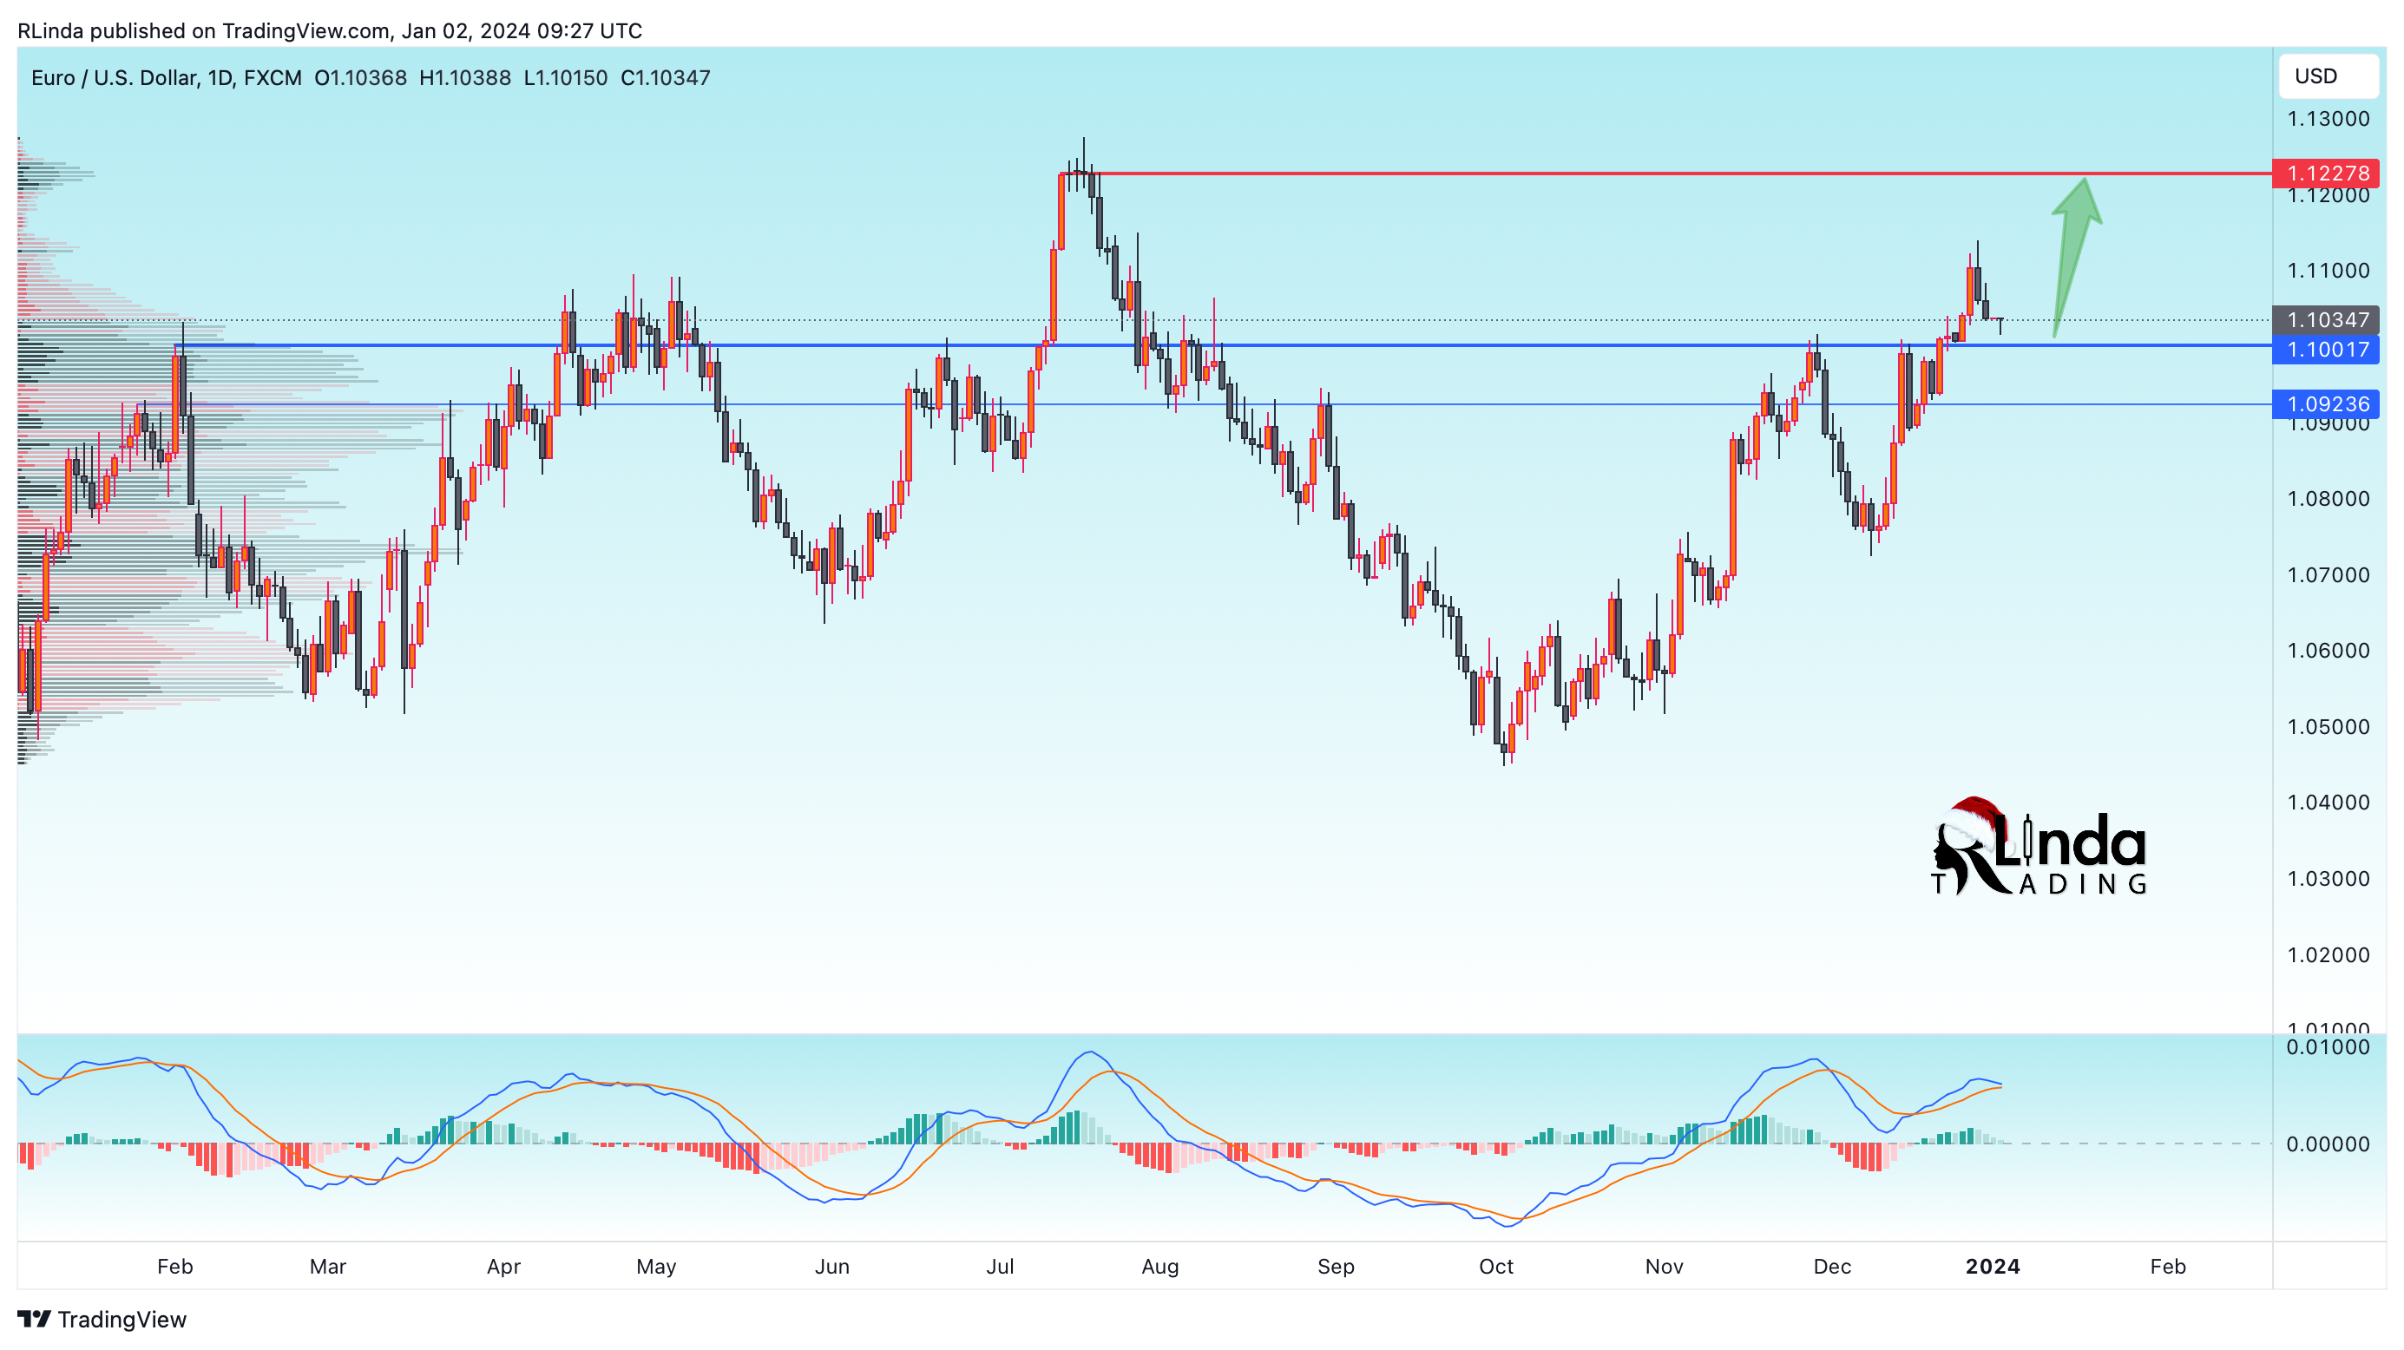Click the Jul label on time axis
The width and height of the screenshot is (2404, 1350).
[x=1000, y=1266]
